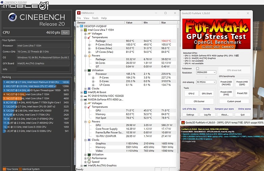Click the Quit button in FurMark
This screenshot has width=264, height=171.
click(242, 115)
